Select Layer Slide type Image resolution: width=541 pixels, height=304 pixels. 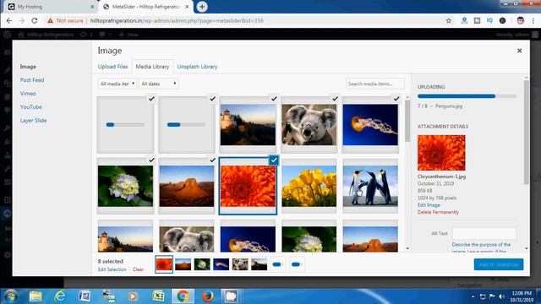click(x=33, y=120)
